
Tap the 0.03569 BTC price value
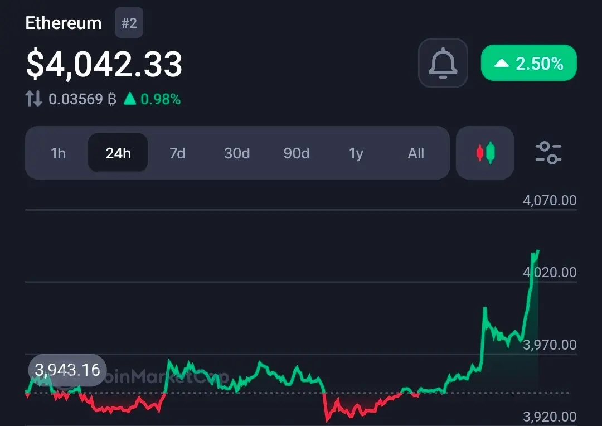(82, 99)
